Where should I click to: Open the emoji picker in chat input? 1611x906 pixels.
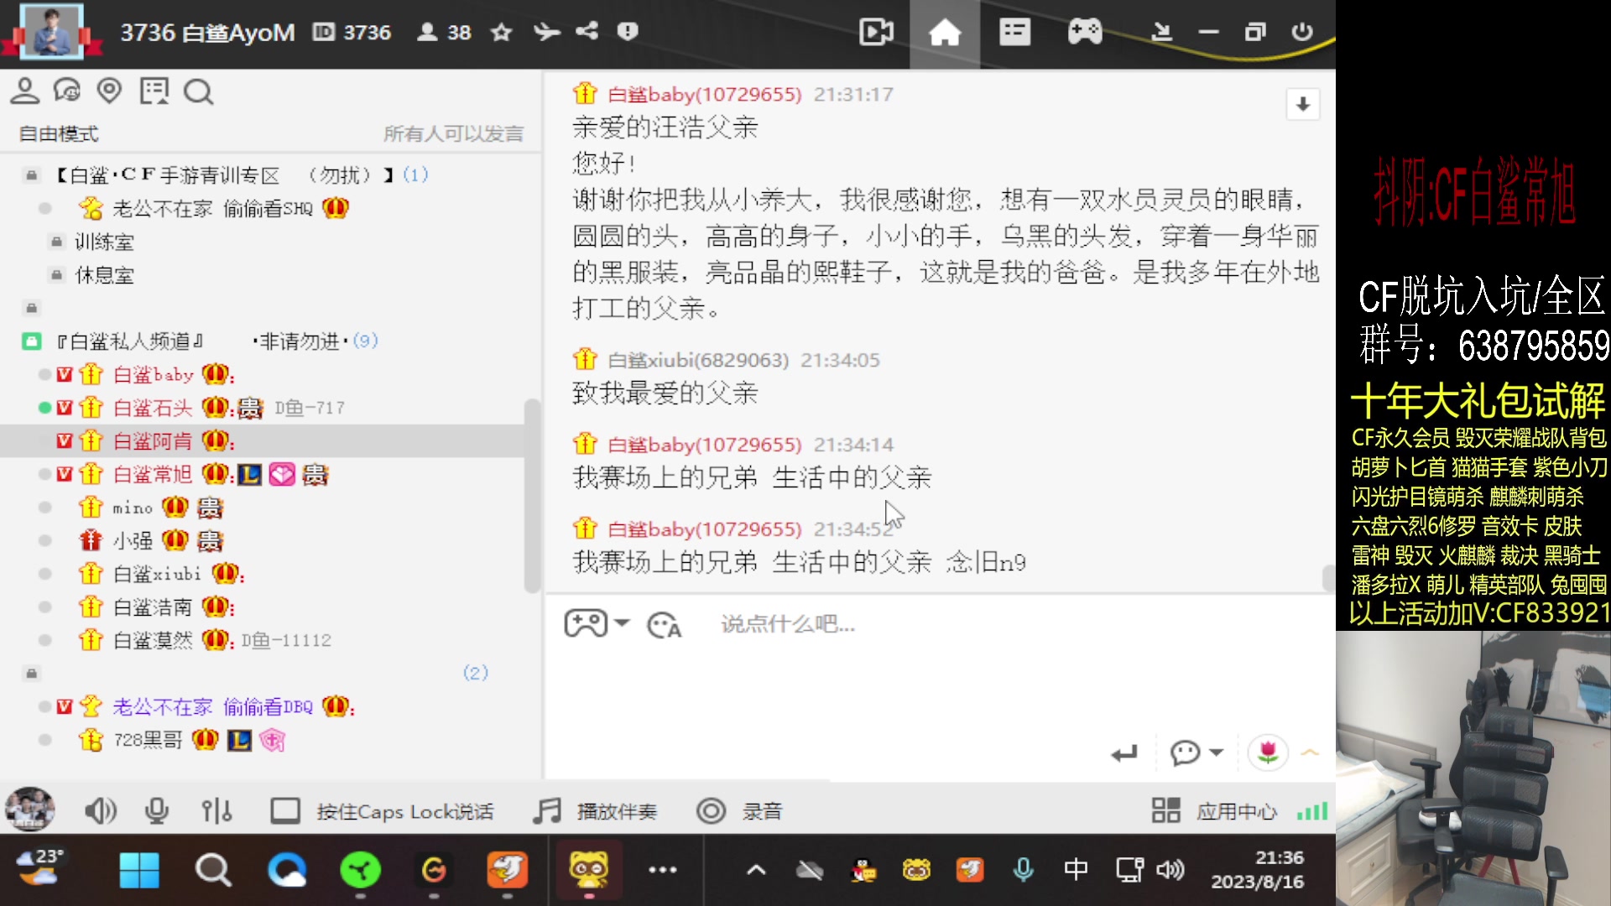click(665, 624)
